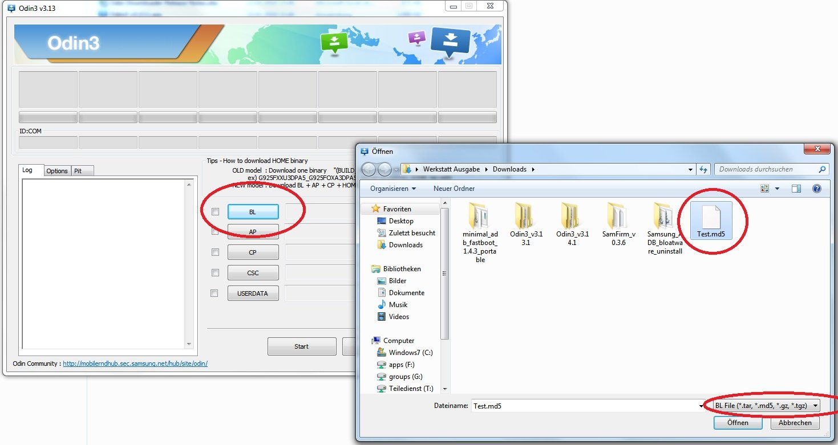Click the CSC button in Odin3

(253, 273)
